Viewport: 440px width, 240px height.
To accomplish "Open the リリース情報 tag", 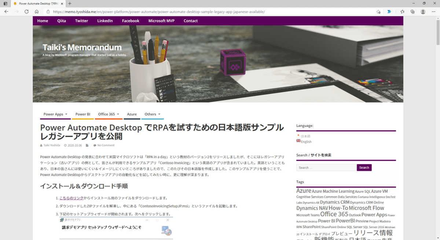I will pos(373,233).
